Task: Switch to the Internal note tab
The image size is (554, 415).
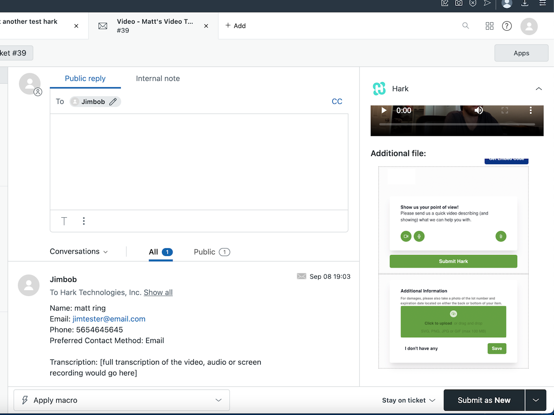Action: (157, 78)
